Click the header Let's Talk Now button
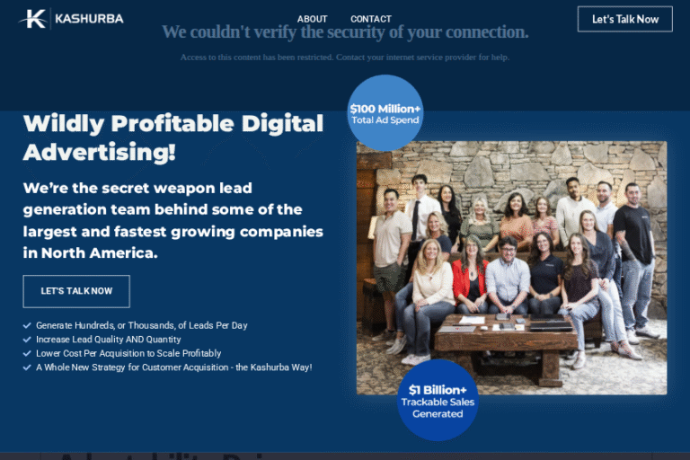Image resolution: width=690 pixels, height=460 pixels. [625, 19]
